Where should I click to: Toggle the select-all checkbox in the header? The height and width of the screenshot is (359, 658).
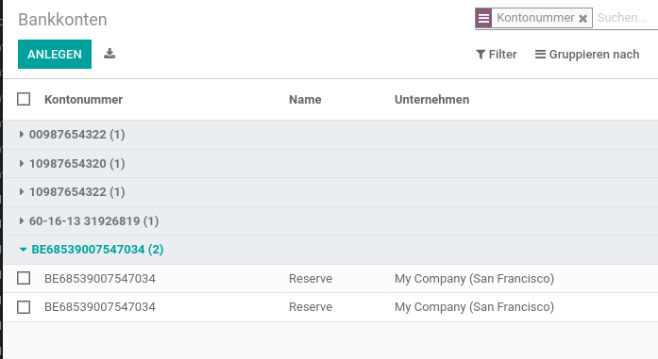(24, 99)
